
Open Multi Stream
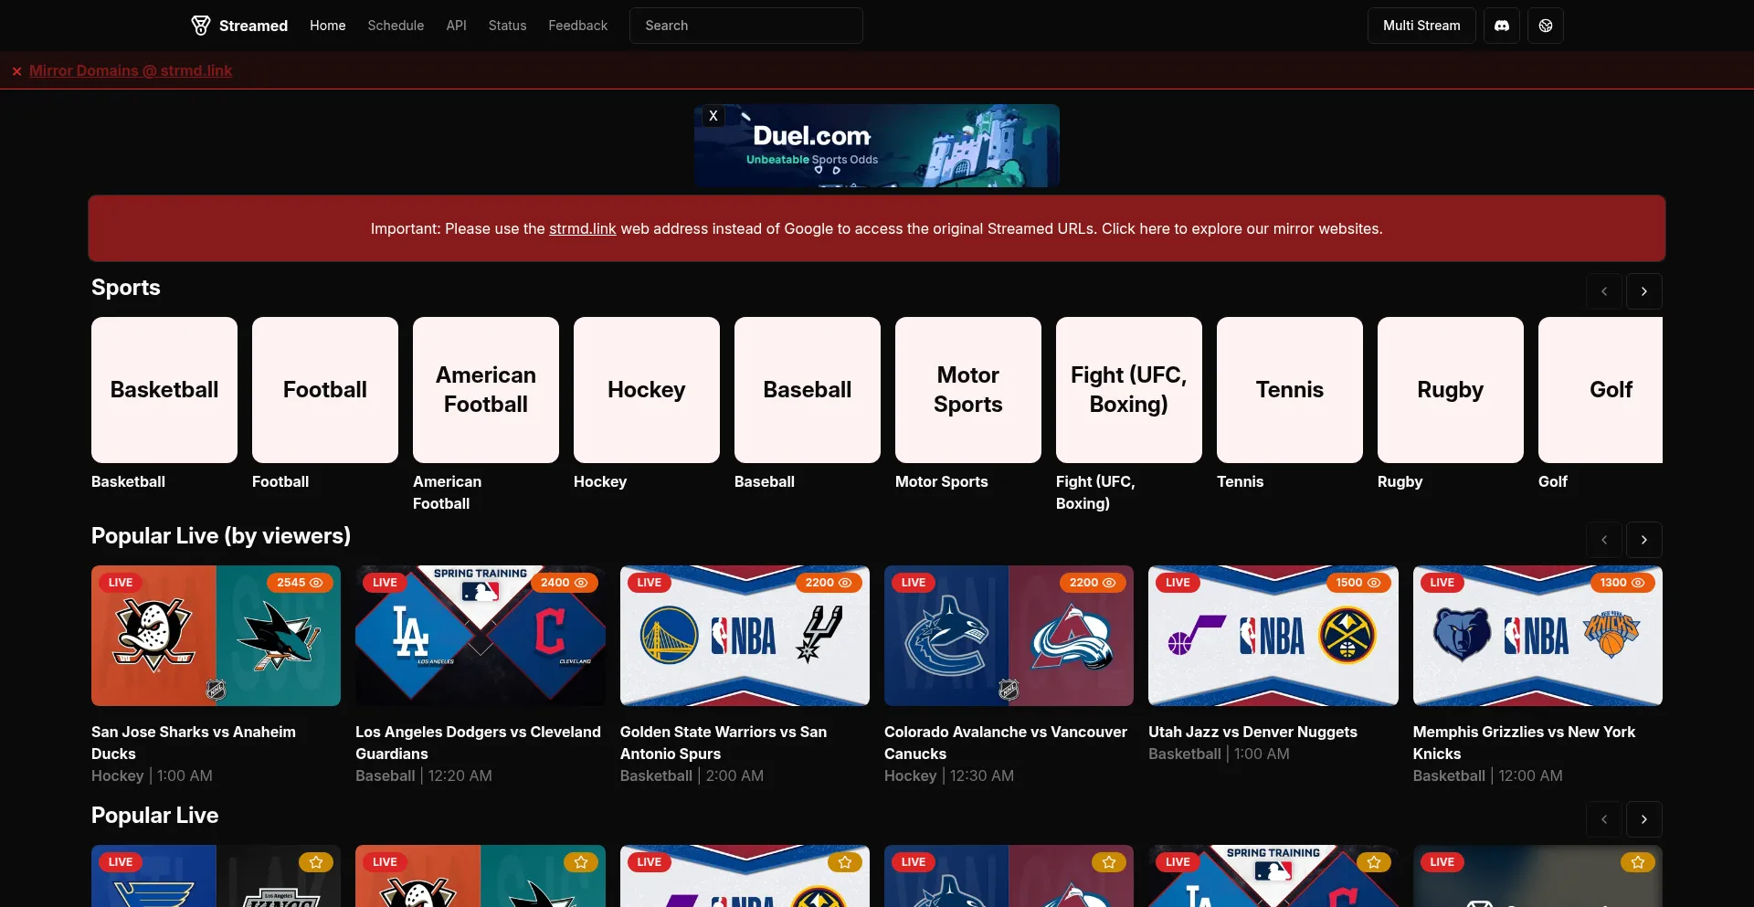tap(1421, 26)
